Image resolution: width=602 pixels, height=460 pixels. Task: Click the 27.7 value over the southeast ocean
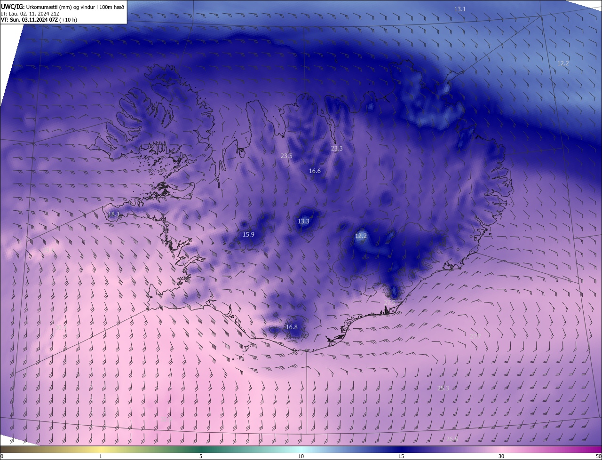click(x=475, y=336)
